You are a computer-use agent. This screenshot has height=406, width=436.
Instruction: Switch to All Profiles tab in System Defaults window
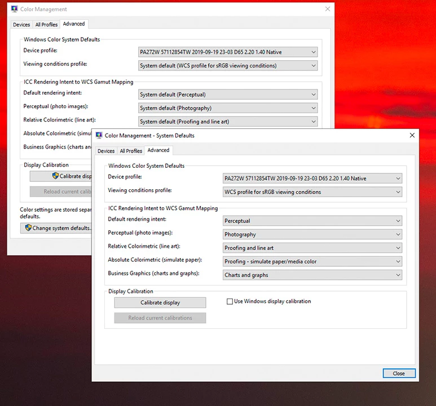(131, 151)
